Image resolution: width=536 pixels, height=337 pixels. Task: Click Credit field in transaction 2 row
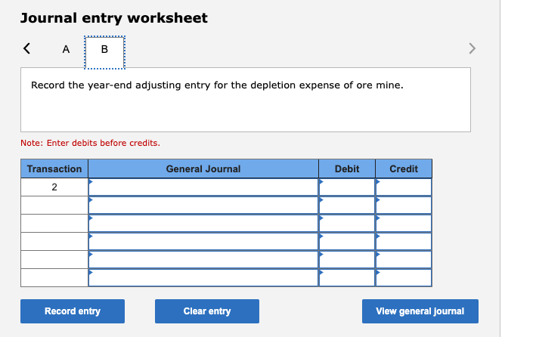tap(404, 187)
